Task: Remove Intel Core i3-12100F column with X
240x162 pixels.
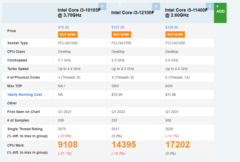Action: [156, 6]
